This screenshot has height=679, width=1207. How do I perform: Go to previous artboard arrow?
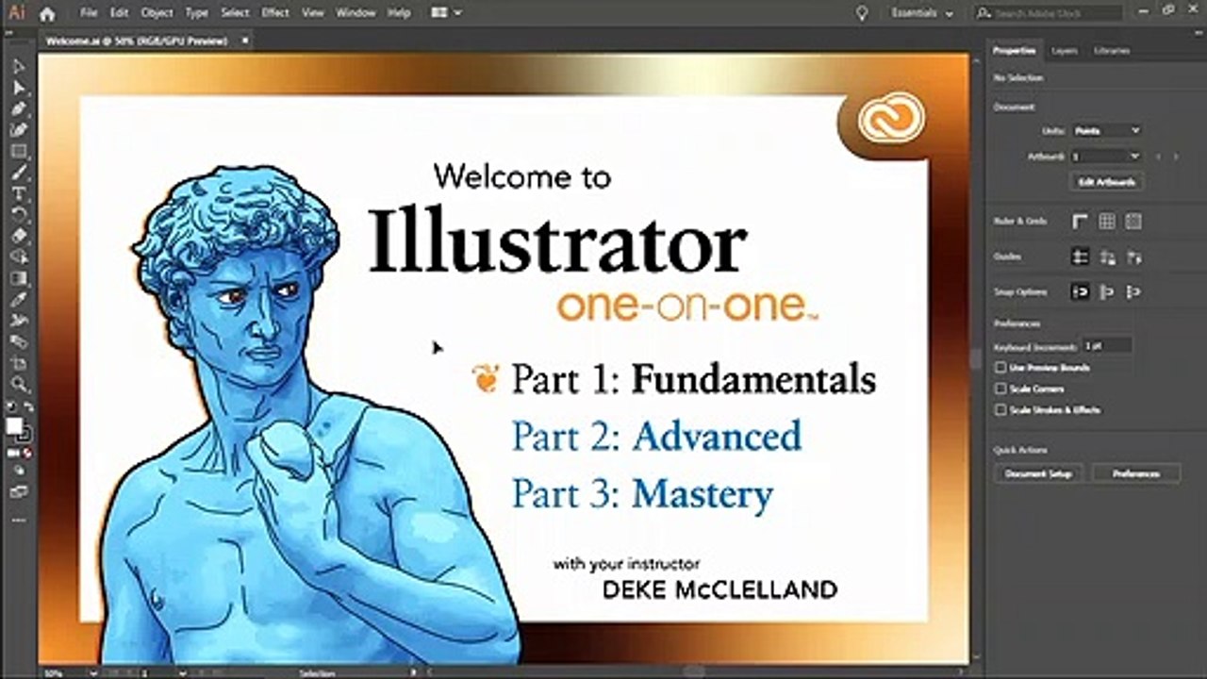coord(1158,157)
